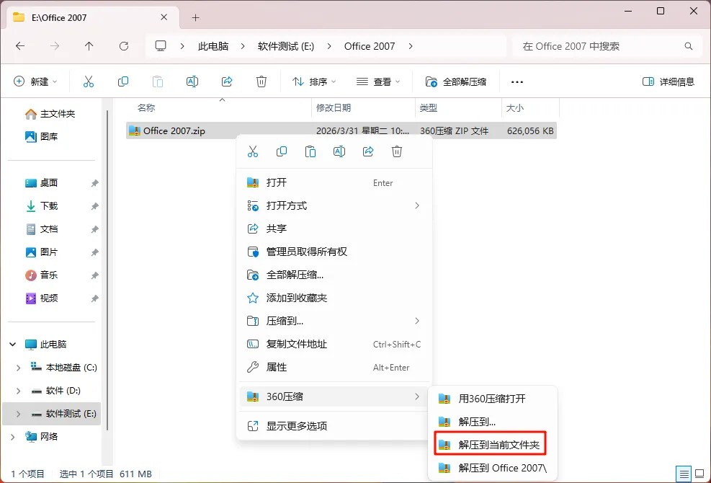Sort by 大小 column header

click(x=530, y=108)
